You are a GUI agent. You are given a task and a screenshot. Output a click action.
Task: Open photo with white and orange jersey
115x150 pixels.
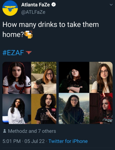(17, 78)
